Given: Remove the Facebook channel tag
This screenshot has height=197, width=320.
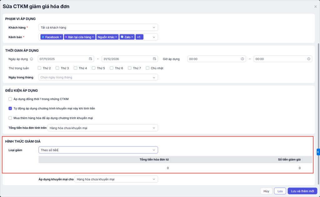Looking at the screenshot, I should tap(61, 37).
